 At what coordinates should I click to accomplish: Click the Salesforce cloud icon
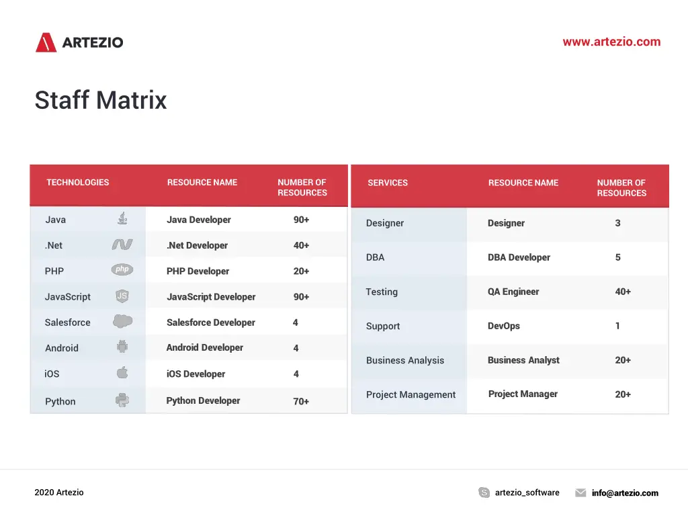[122, 321]
